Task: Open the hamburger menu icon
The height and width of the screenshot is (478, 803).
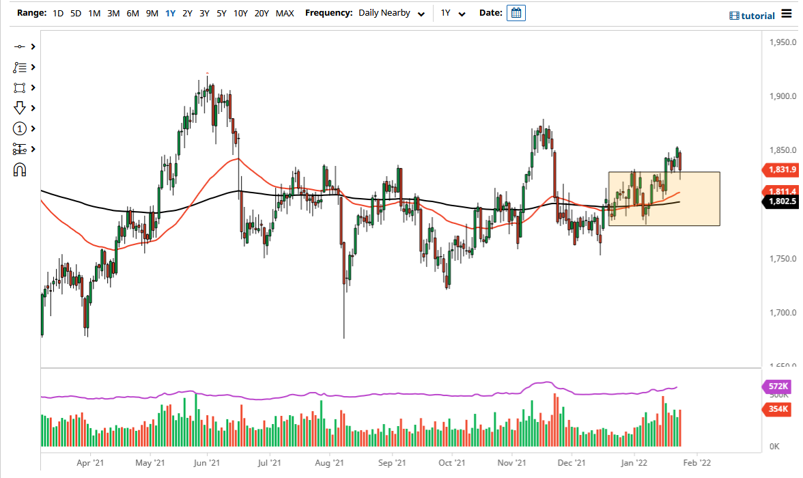Action: pyautogui.click(x=787, y=14)
